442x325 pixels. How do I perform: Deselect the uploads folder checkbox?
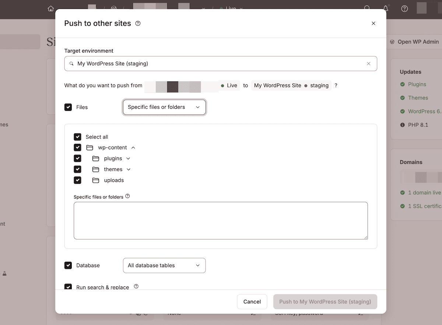tap(78, 180)
